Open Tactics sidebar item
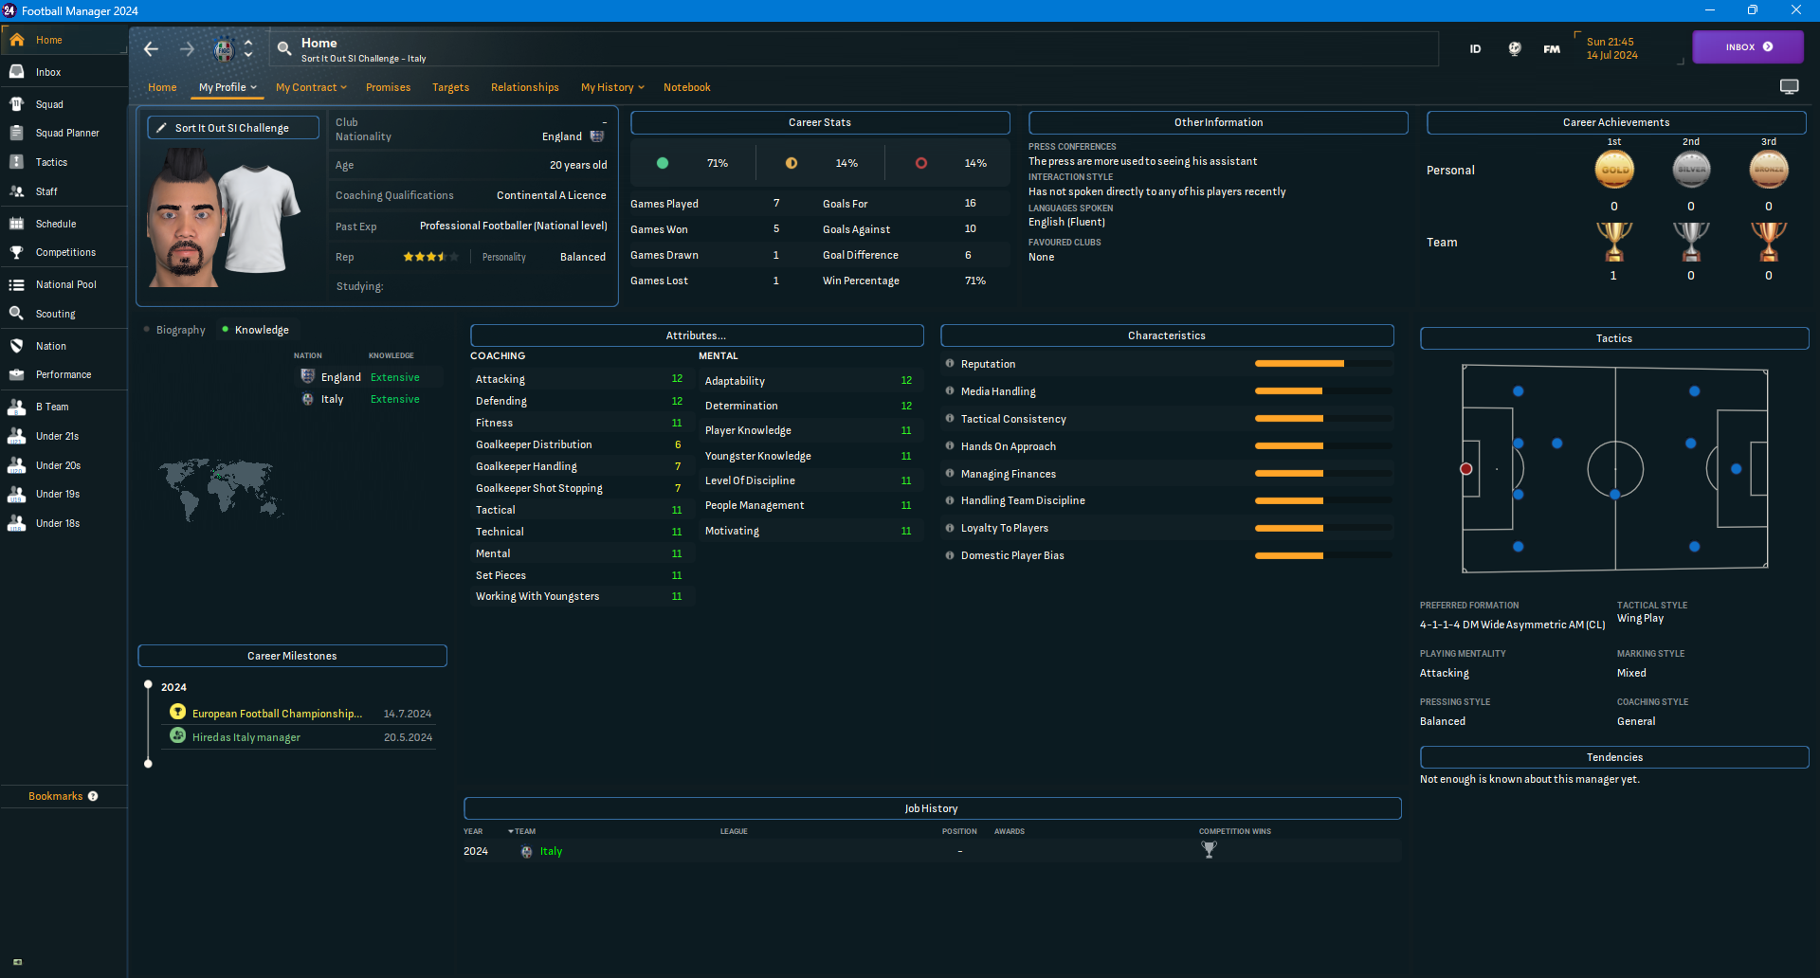The height and width of the screenshot is (978, 1820). pos(64,162)
